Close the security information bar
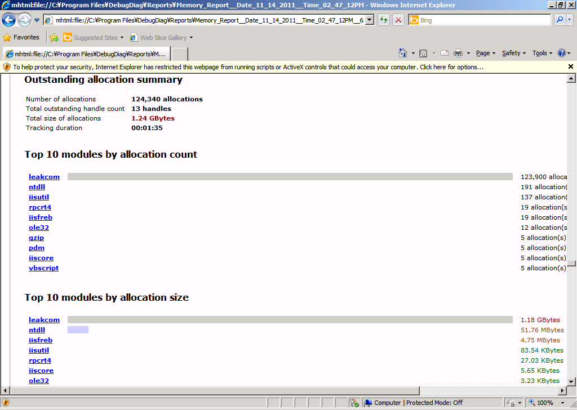This screenshot has width=577, height=410. click(570, 66)
